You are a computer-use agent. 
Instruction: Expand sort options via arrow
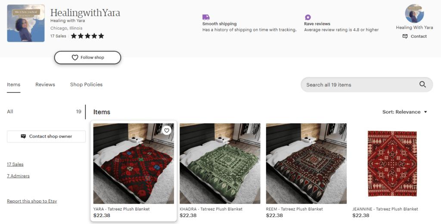click(425, 112)
